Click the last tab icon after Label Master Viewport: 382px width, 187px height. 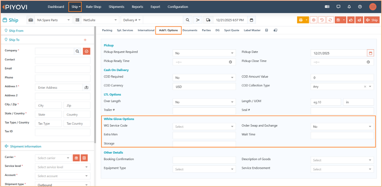click(x=275, y=30)
